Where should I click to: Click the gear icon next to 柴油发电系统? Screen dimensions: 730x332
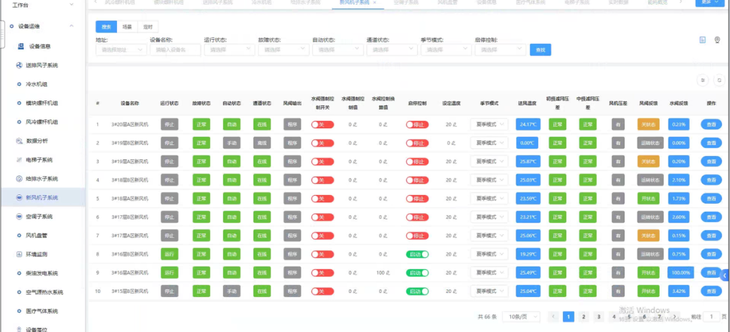(19, 273)
